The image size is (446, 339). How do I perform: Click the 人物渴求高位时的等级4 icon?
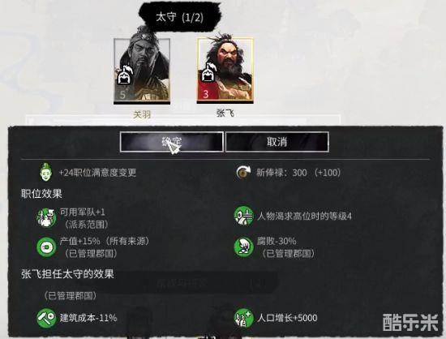(x=243, y=217)
